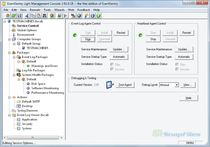Click the green Refresh toolbar icon
The width and height of the screenshot is (210, 147).
pyautogui.click(x=14, y=16)
